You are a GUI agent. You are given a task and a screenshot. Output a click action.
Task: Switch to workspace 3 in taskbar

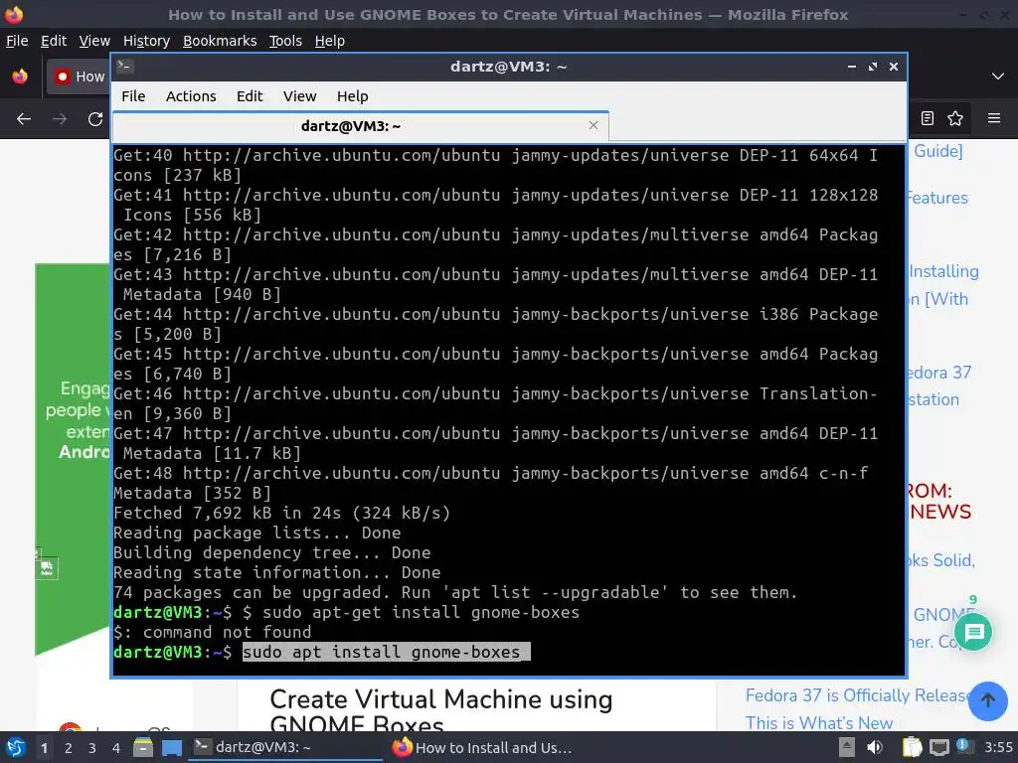(x=92, y=748)
